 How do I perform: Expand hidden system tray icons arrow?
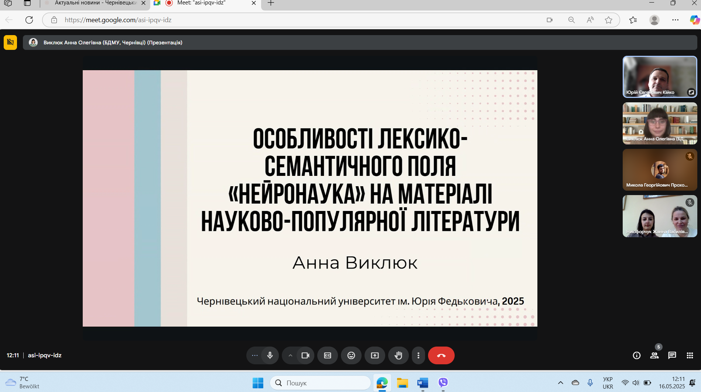click(x=560, y=383)
